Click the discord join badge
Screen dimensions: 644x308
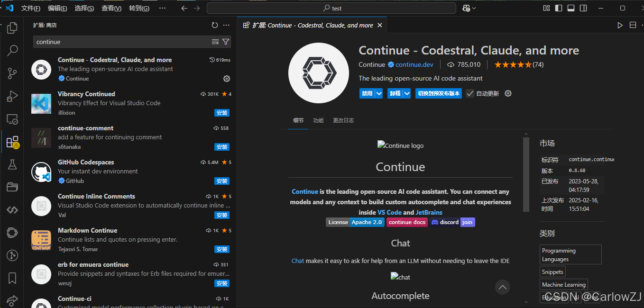[453, 222]
